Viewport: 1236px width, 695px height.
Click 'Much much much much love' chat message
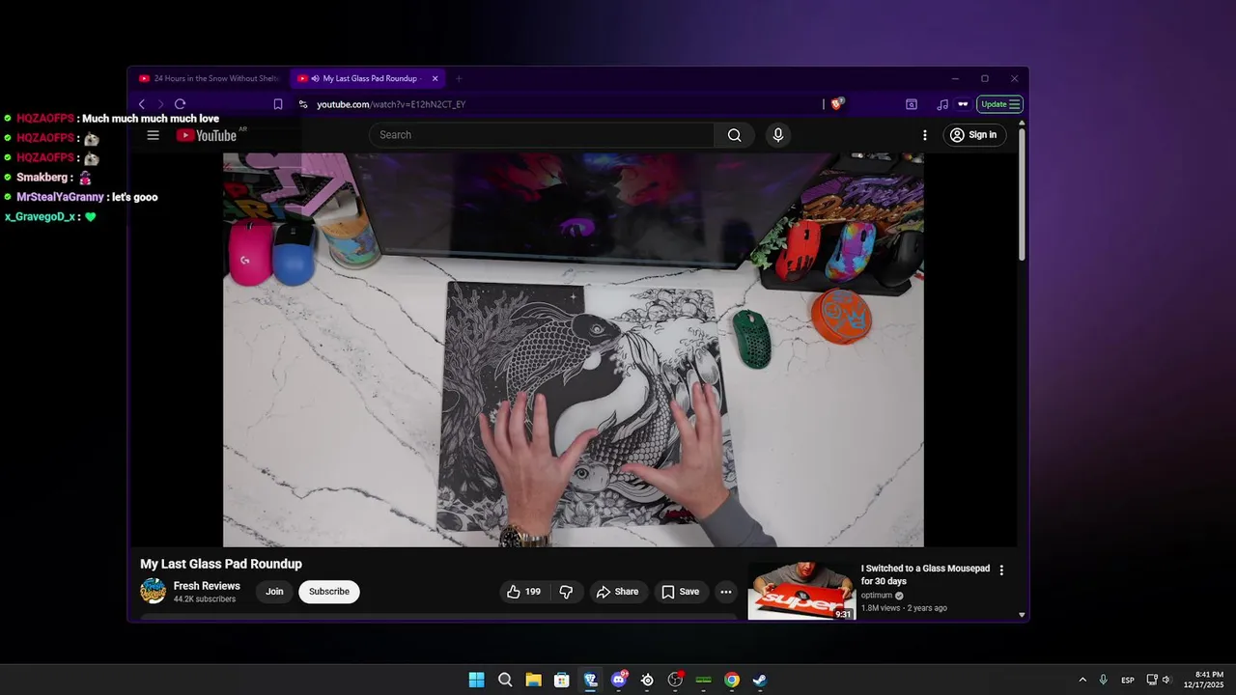[151, 119]
